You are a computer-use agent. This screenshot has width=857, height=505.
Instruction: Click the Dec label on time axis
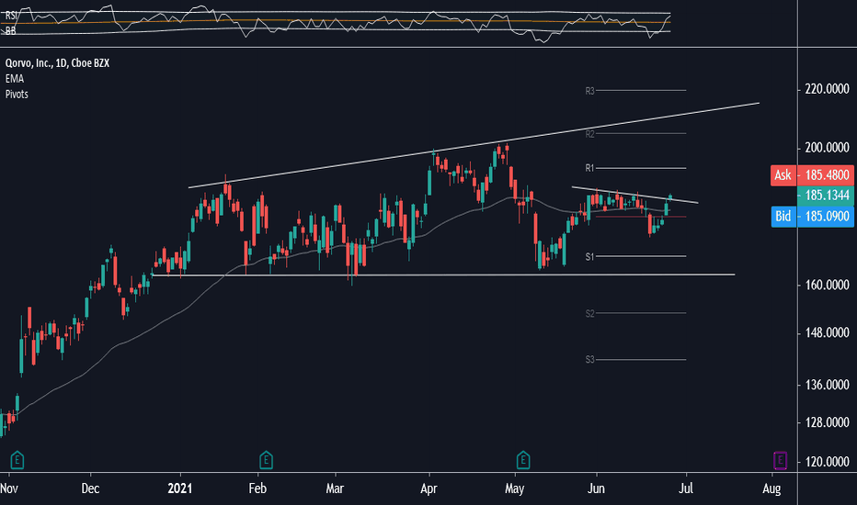tap(90, 488)
